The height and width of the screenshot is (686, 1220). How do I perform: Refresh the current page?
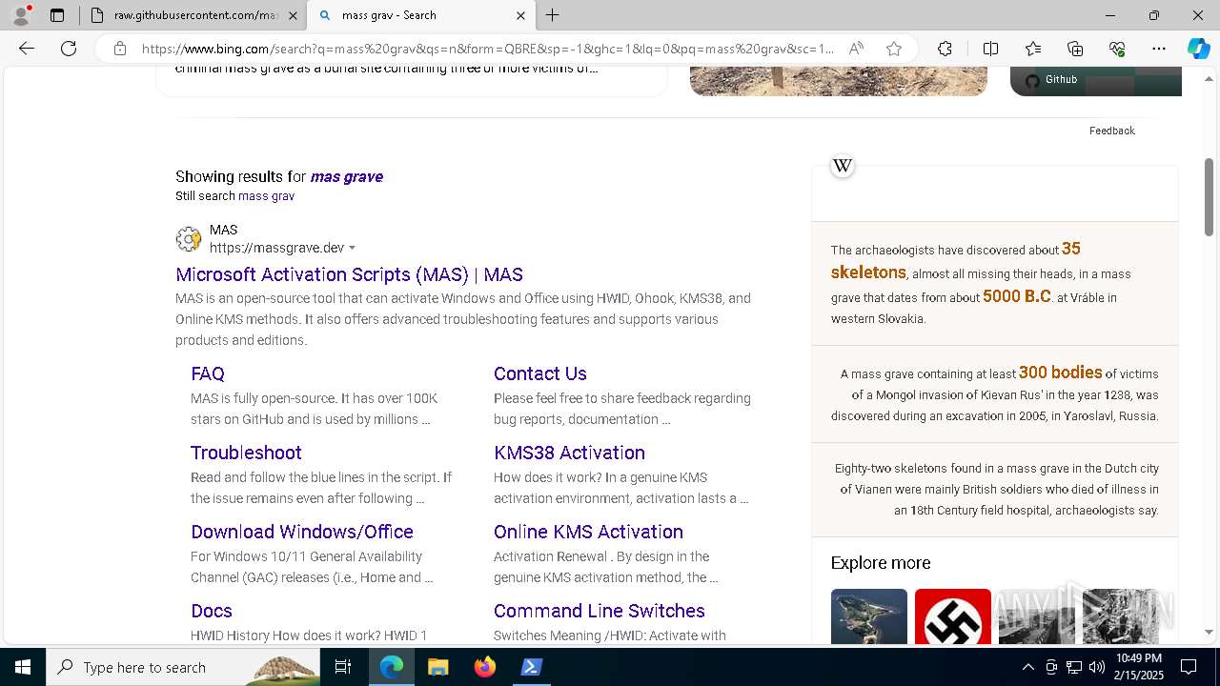(69, 49)
